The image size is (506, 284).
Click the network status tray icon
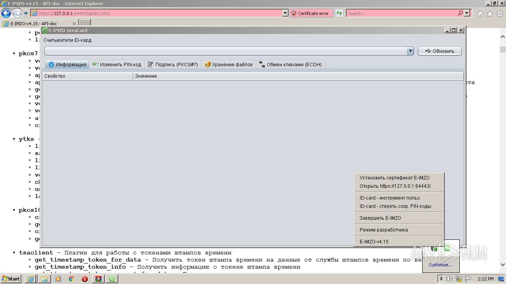click(x=459, y=279)
